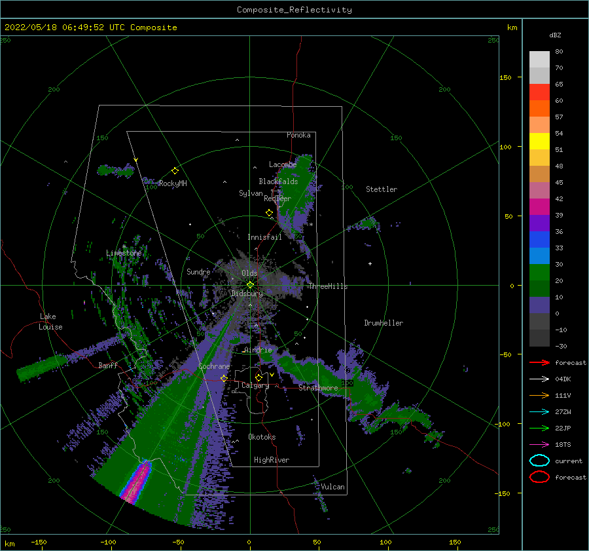Image resolution: width=589 pixels, height=551 pixels.
Task: Click the Calgary city label
Action: 255,385
